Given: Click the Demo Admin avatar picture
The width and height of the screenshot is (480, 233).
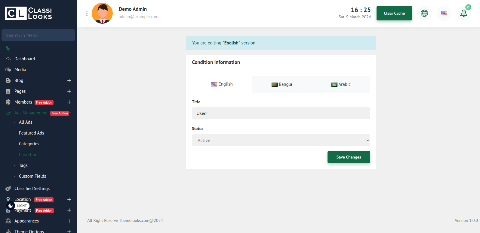Looking at the screenshot, I should point(102,13).
